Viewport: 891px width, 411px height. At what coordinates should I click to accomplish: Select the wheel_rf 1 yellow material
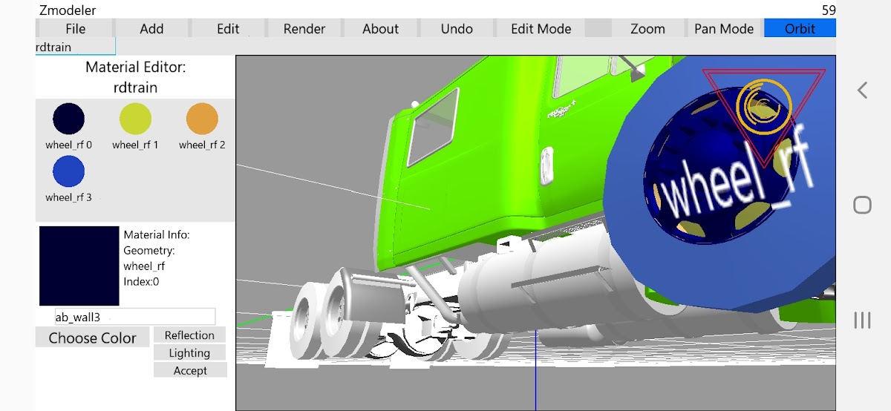click(135, 119)
